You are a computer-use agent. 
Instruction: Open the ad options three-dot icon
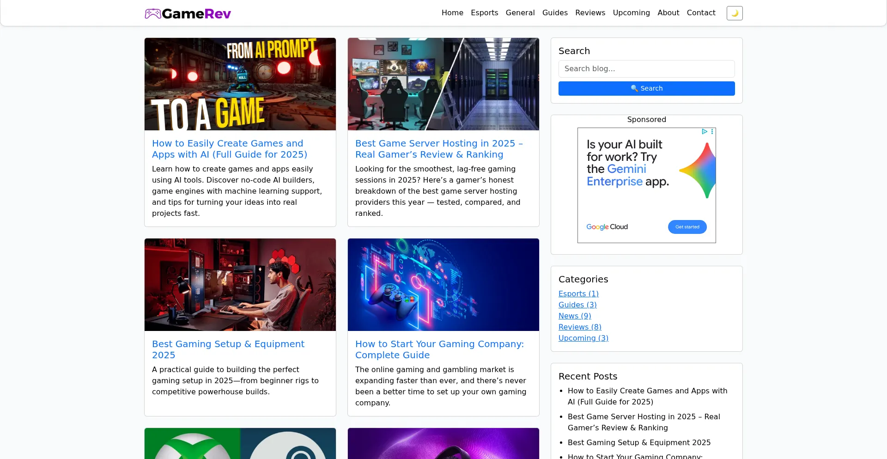(712, 132)
